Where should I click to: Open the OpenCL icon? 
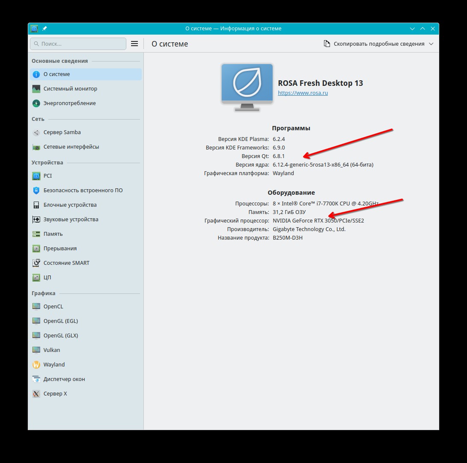click(36, 307)
